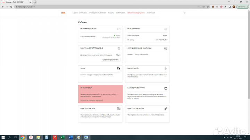Click the Календарь вызовов description text
Viewport: 250px width, 140px height.
(x=147, y=96)
